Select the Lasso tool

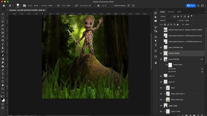tap(3, 22)
